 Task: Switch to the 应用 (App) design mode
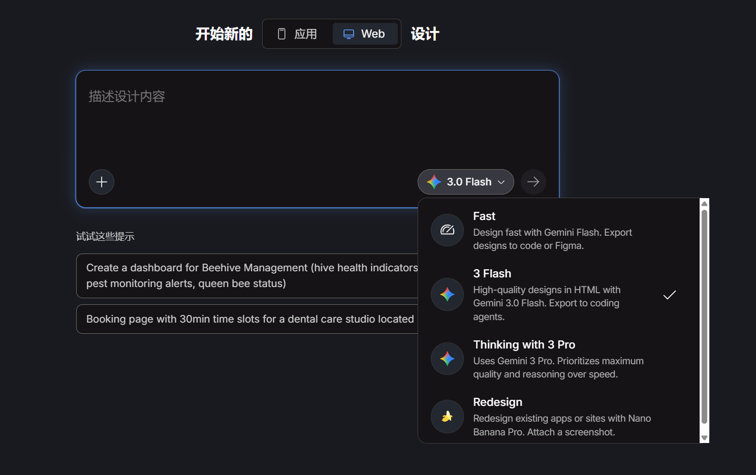click(298, 34)
